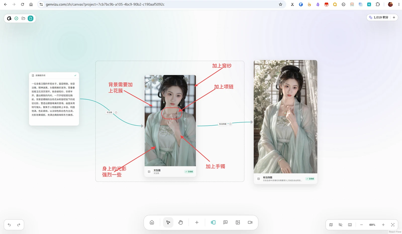The height and width of the screenshot is (234, 402).
Task: Open the chat message tool icon
Action: click(x=225, y=222)
